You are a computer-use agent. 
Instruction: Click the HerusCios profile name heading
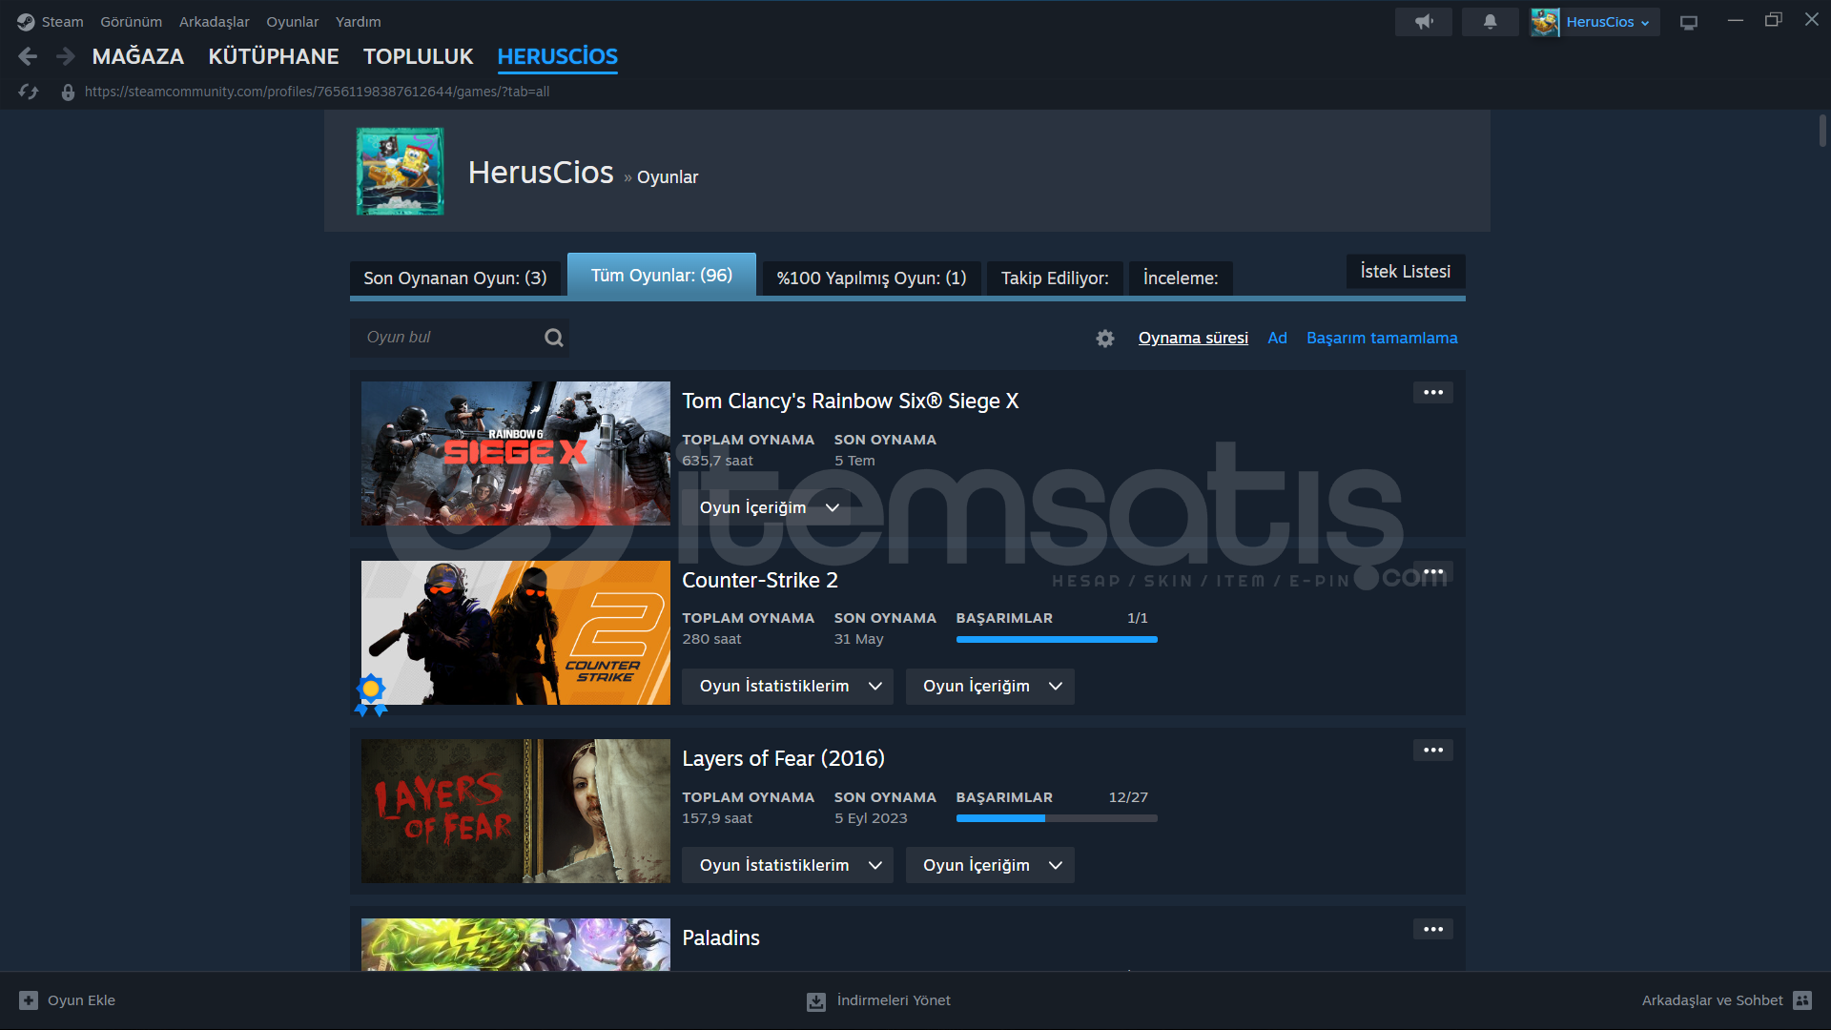click(x=541, y=173)
